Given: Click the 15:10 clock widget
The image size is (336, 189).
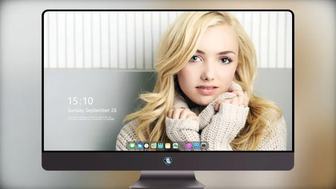Looking at the screenshot, I should coord(80,101).
